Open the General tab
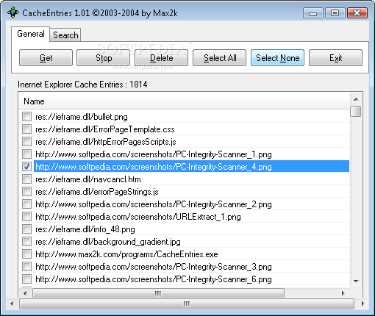Screen dimensions: 375x316 31,34
